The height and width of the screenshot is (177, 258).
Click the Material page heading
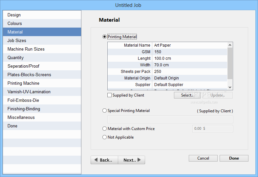[109, 20]
